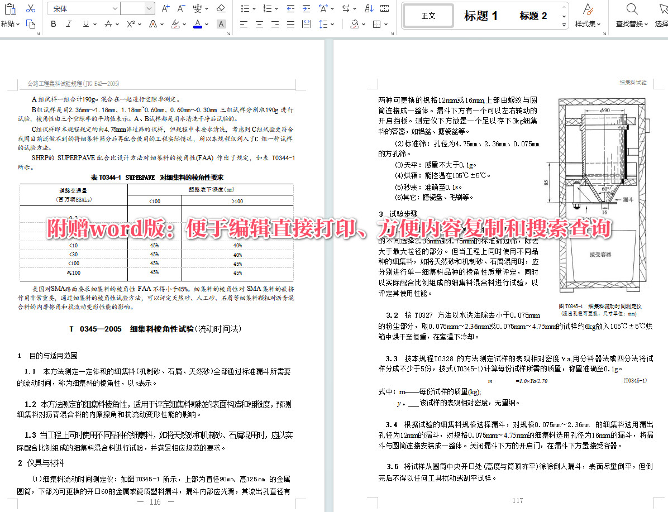Expand the line spacing dropdown
The height and width of the screenshot is (512, 668).
click(x=332, y=24)
